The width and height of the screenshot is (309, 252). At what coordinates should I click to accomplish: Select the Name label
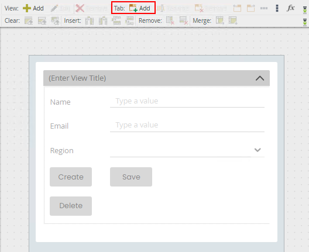click(x=60, y=102)
